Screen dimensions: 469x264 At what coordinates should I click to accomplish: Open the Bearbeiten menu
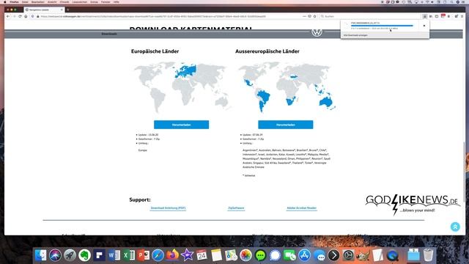point(37,1)
